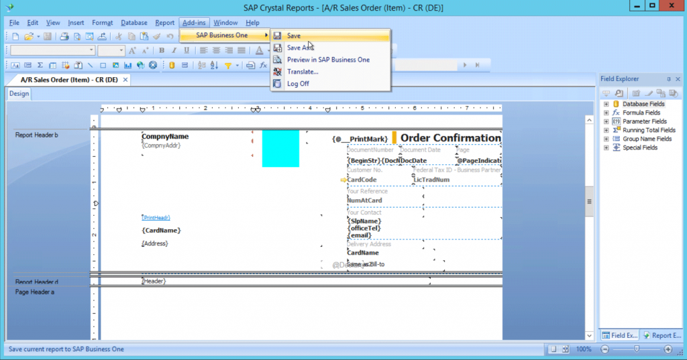Click the Insert Subreport icon

click(78, 65)
